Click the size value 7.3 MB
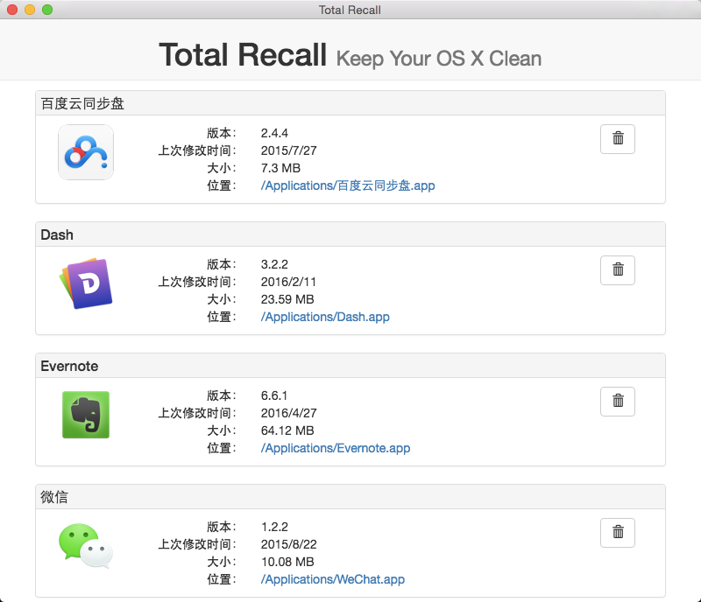This screenshot has height=602, width=701. [280, 168]
